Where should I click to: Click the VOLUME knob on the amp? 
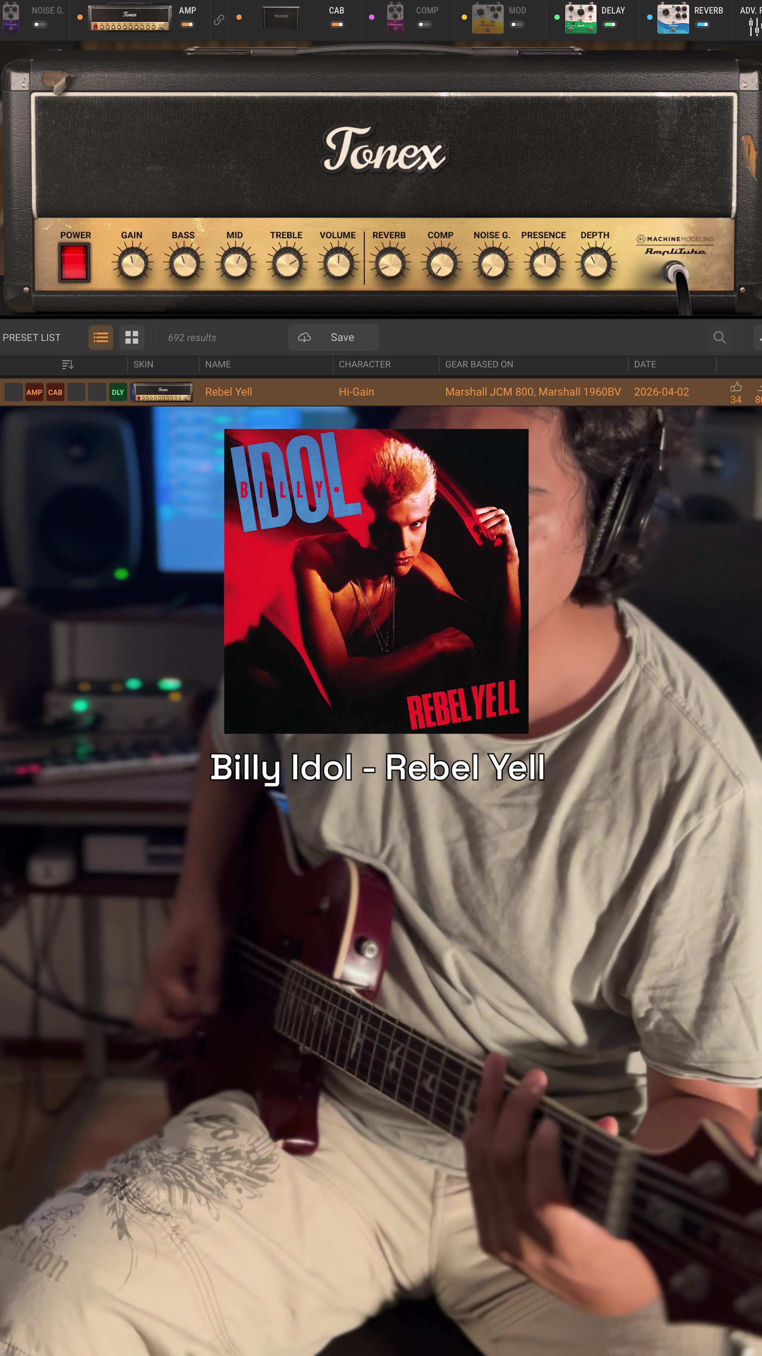[338, 264]
